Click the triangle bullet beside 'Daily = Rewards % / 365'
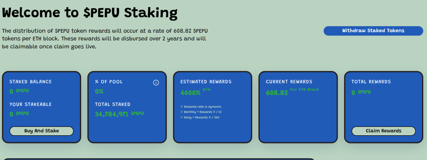Screen dimensions: 427x160 (x=182, y=117)
